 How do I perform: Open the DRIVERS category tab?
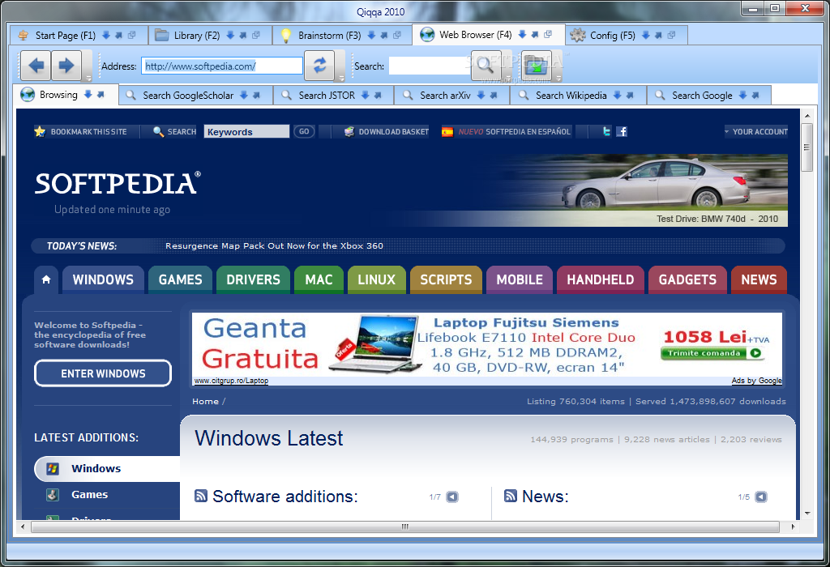click(x=253, y=279)
